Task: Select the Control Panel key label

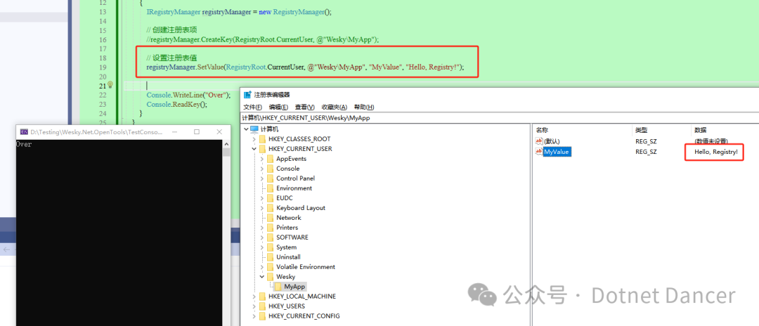Action: (296, 178)
